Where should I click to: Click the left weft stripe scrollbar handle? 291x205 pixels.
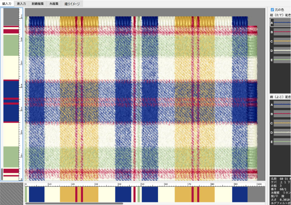tap(2, 174)
